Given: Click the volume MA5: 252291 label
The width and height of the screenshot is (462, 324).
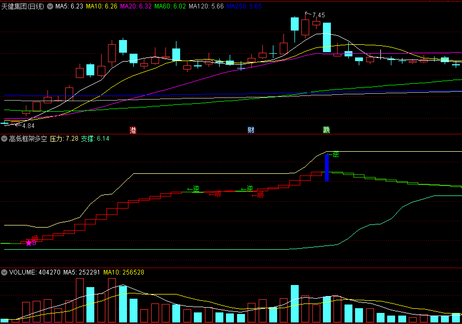Looking at the screenshot, I should tap(82, 272).
